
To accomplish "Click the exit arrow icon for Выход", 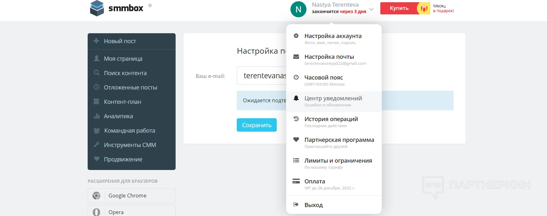I will click(296, 204).
